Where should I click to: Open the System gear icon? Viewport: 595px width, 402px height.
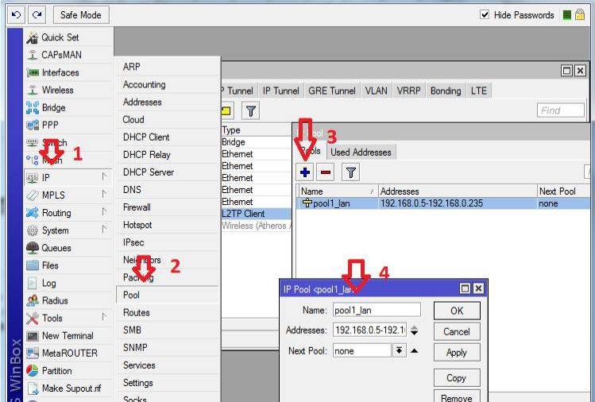(x=33, y=230)
